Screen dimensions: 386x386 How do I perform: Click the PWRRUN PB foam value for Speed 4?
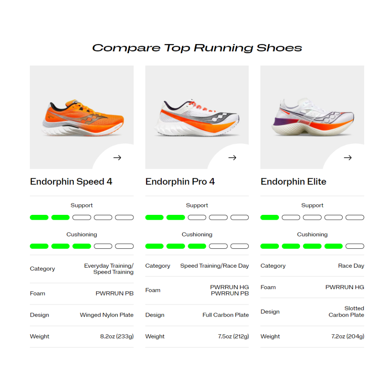click(115, 294)
